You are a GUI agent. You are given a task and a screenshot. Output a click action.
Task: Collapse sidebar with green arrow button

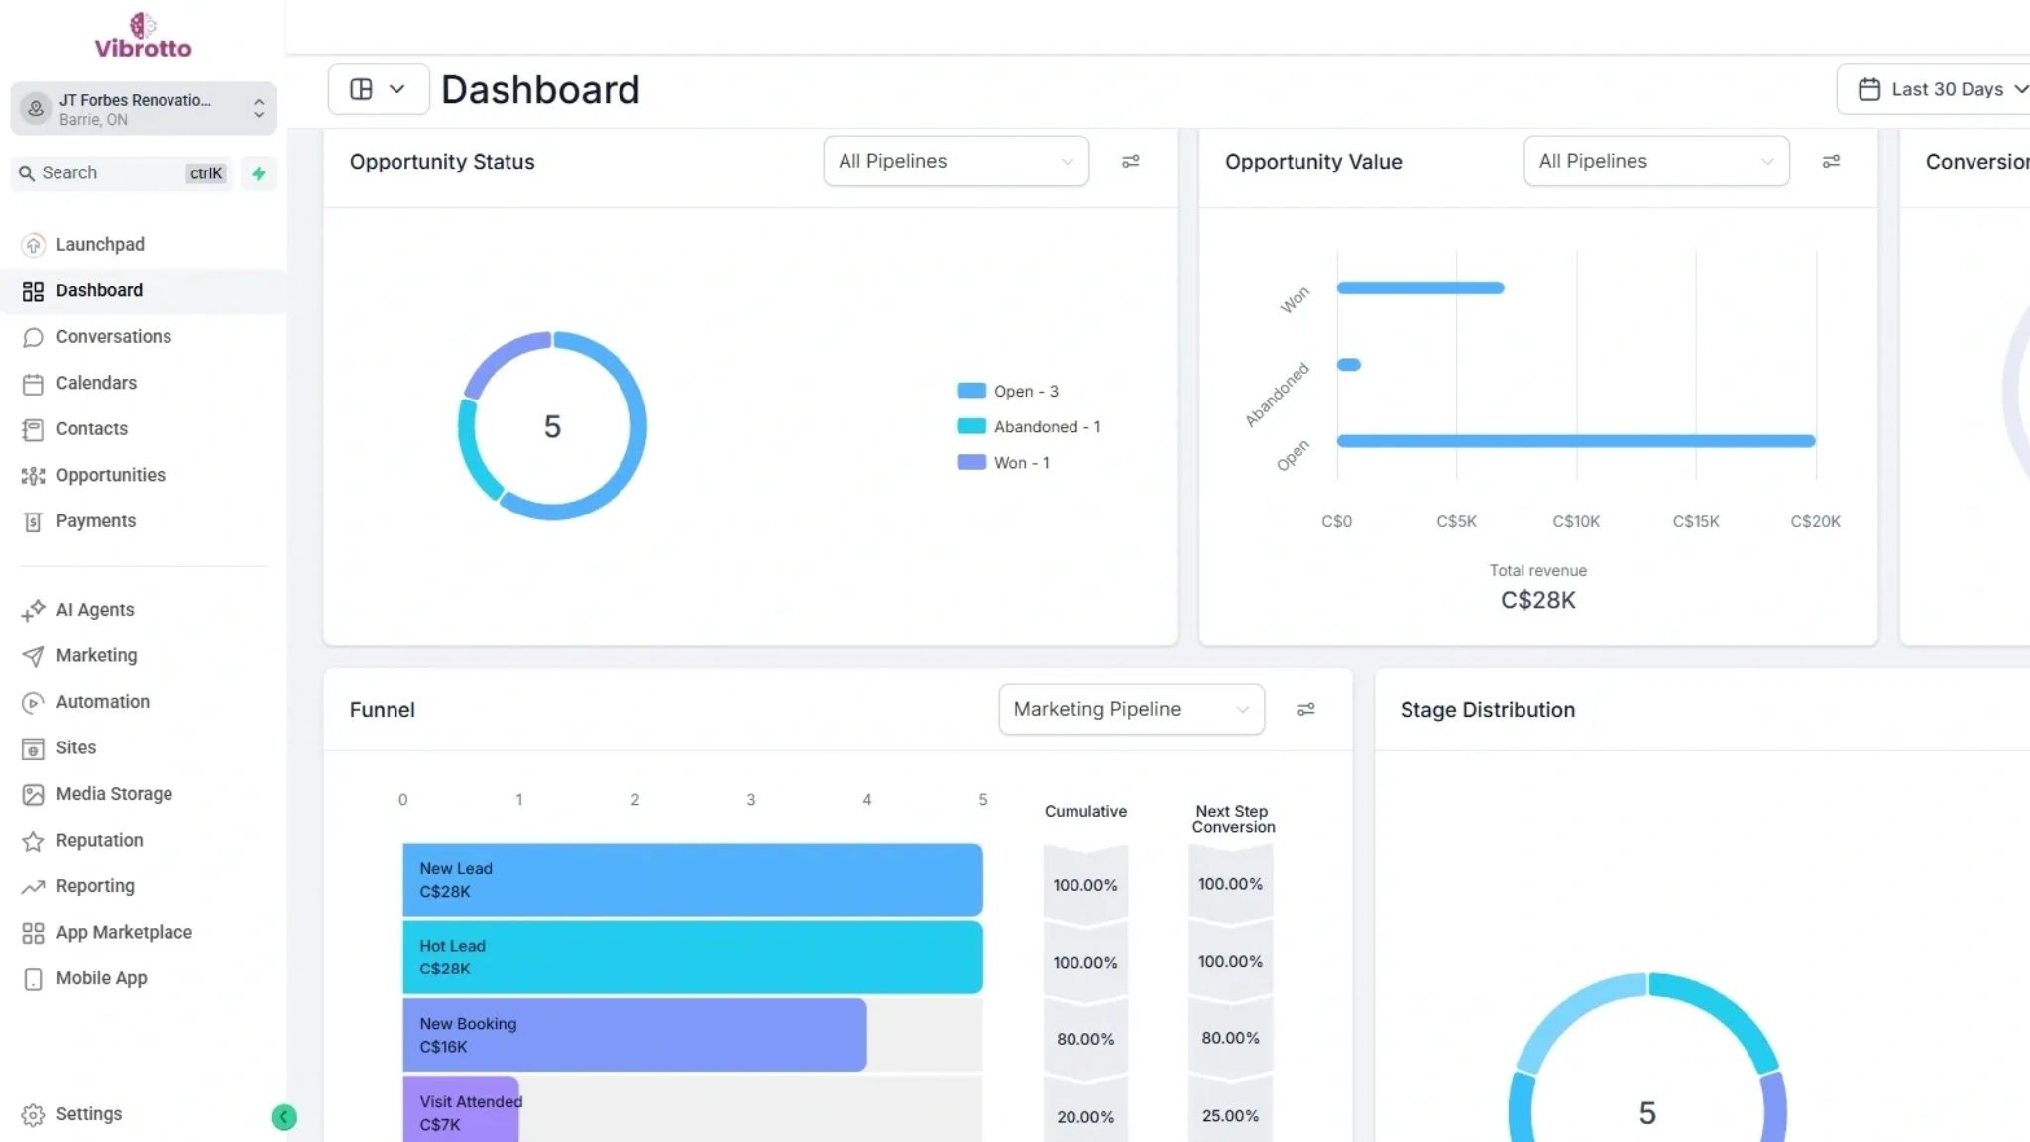coord(283,1117)
